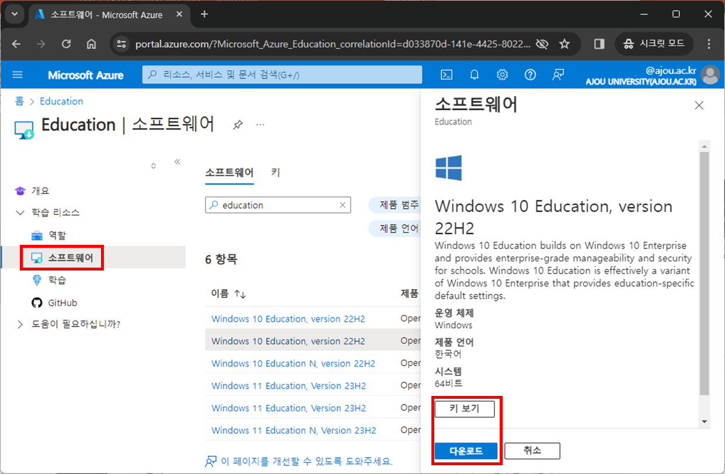
Task: Go back in browser history
Action: coord(16,44)
